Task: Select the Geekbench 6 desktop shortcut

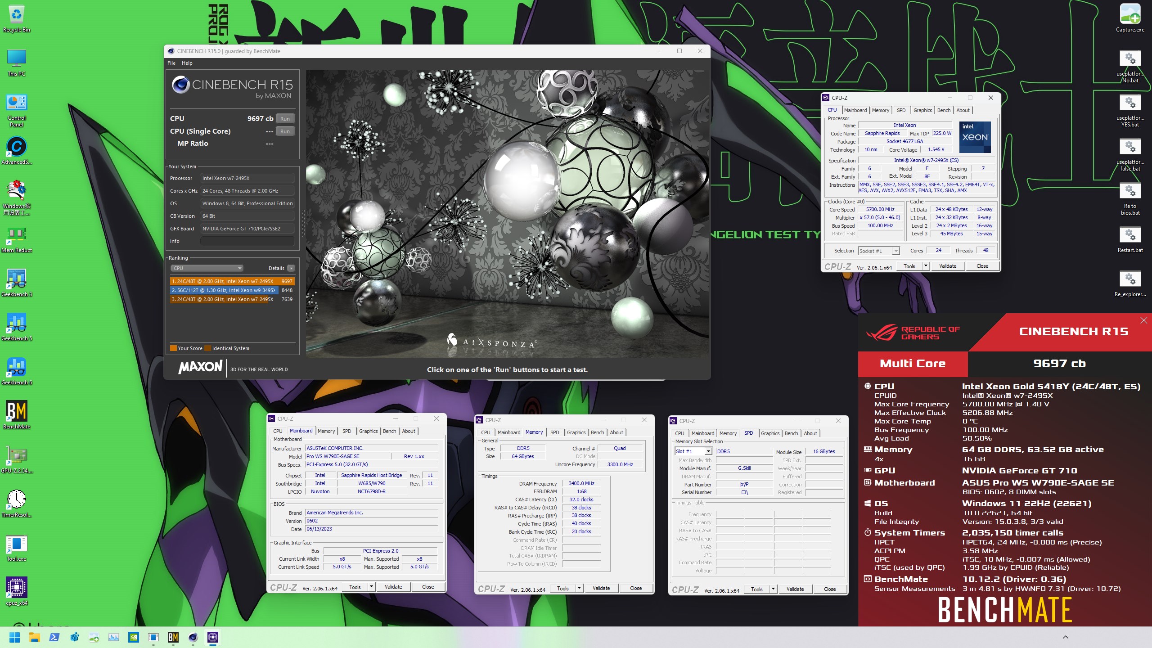Action: coord(17,372)
